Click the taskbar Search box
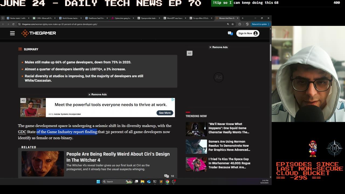The height and width of the screenshot is (194, 345). [x=117, y=182]
